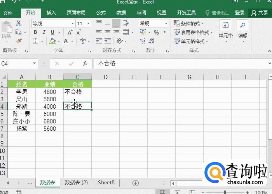Expand the underline style options arrow

coord(59,32)
